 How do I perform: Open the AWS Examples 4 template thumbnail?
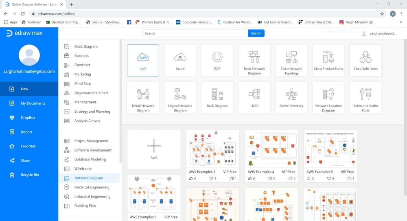click(271, 149)
